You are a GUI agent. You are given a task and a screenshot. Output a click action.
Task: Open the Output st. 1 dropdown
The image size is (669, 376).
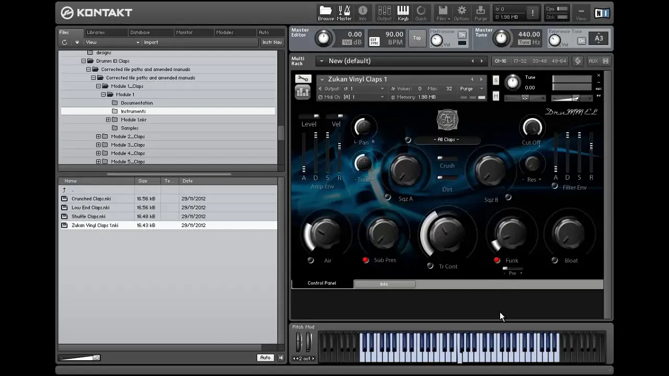coord(351,89)
